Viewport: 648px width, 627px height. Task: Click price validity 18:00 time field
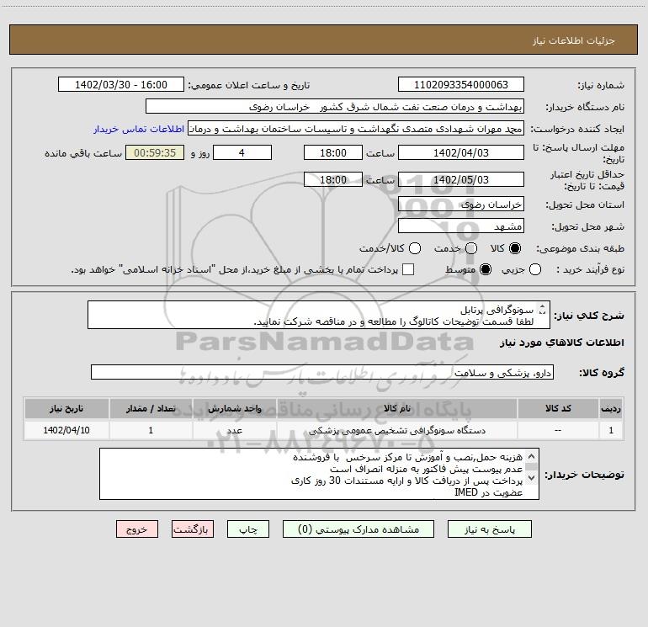tap(333, 179)
